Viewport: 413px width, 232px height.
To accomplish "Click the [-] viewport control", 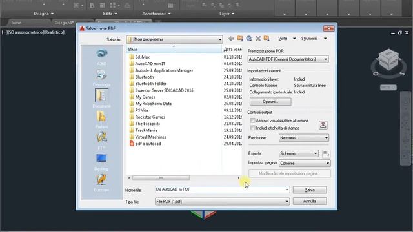I will tap(5, 32).
